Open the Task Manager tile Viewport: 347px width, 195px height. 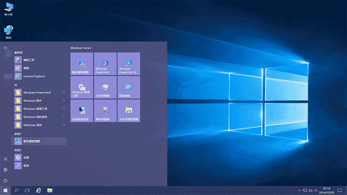(x=105, y=87)
